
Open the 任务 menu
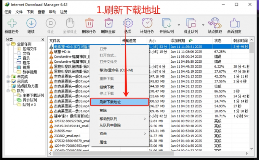point(8,12)
